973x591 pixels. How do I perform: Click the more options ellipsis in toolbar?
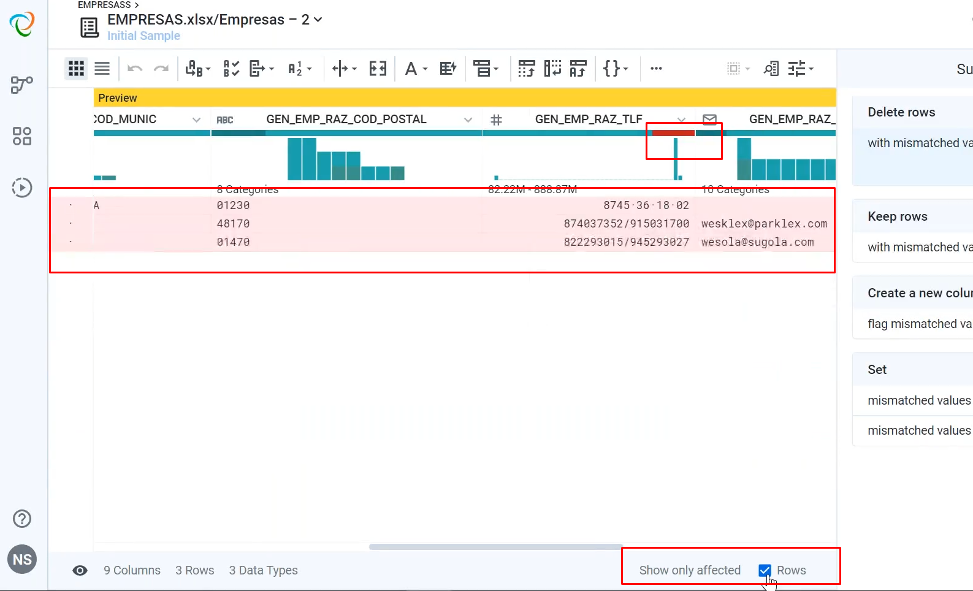click(656, 69)
